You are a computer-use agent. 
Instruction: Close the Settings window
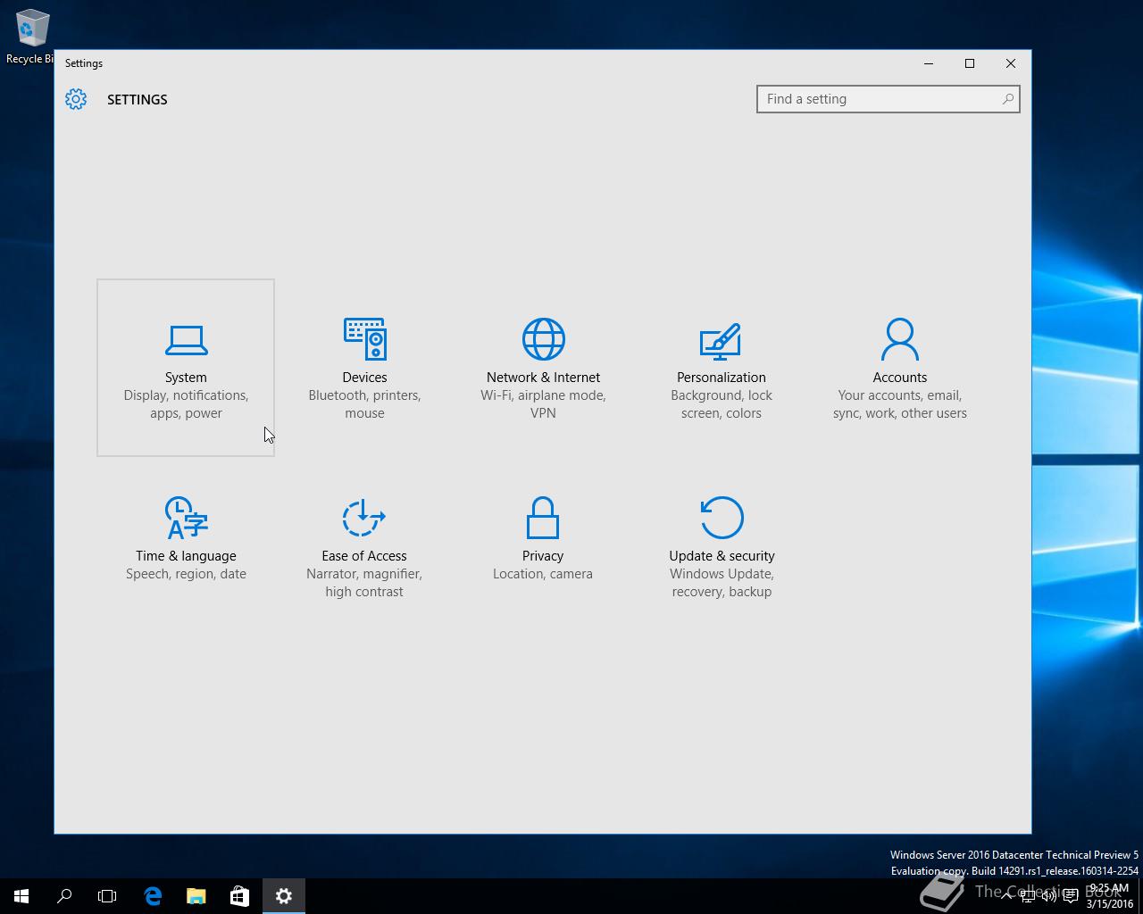(x=1011, y=63)
